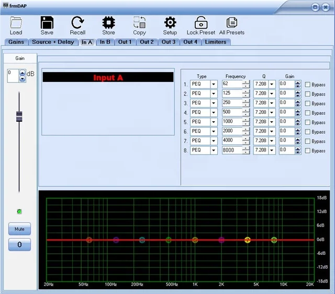Click the Load folder icon
Viewport: 335px width, 294px height.
coord(16,22)
